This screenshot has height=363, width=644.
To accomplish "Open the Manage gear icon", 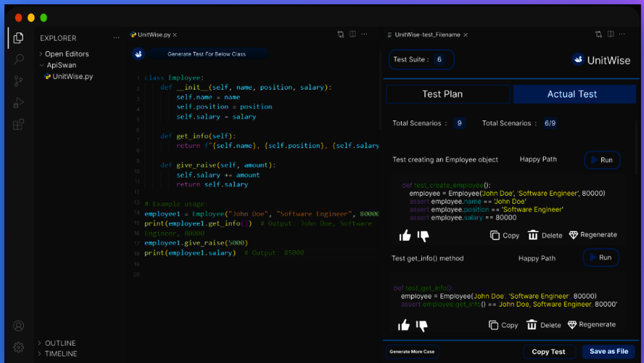I will point(19,348).
